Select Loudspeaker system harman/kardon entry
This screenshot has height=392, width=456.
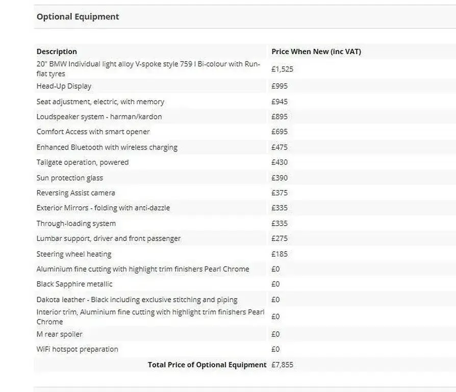(x=99, y=117)
